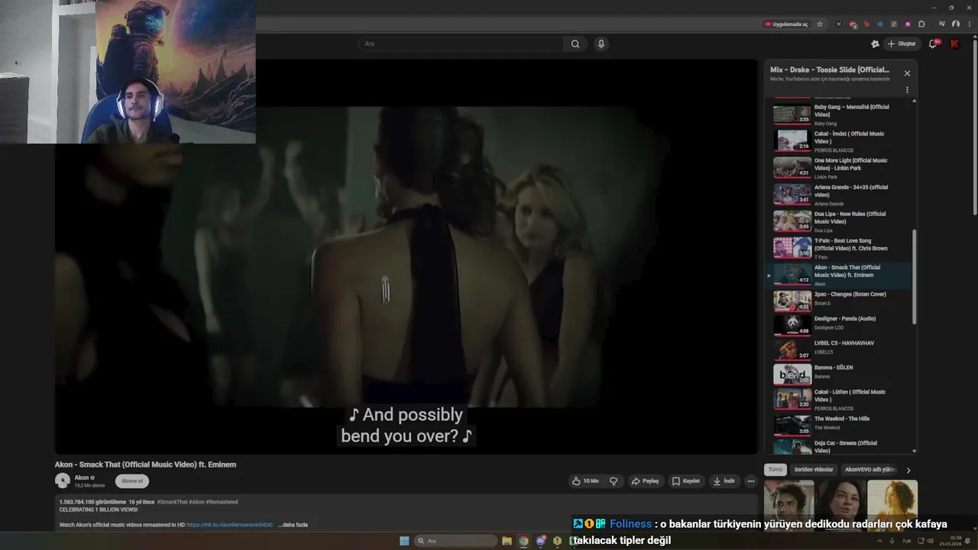978x550 pixels.
Task: Play Ariana Grande - 34+35 from playlist
Action: pos(840,194)
